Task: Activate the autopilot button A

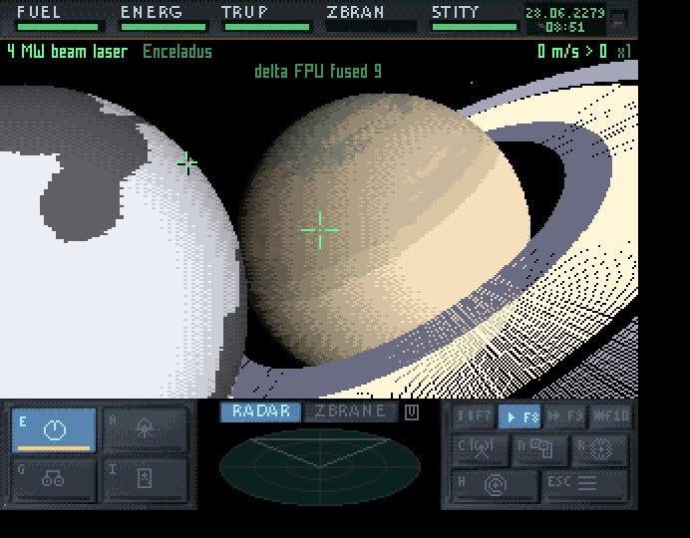Action: point(146,429)
